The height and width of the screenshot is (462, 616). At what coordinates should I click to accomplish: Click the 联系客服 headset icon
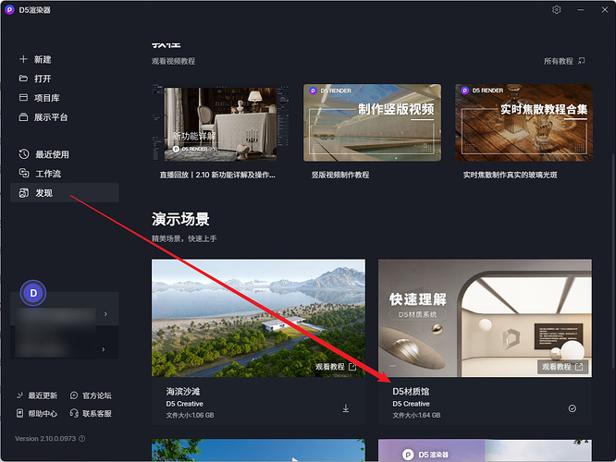(x=74, y=413)
